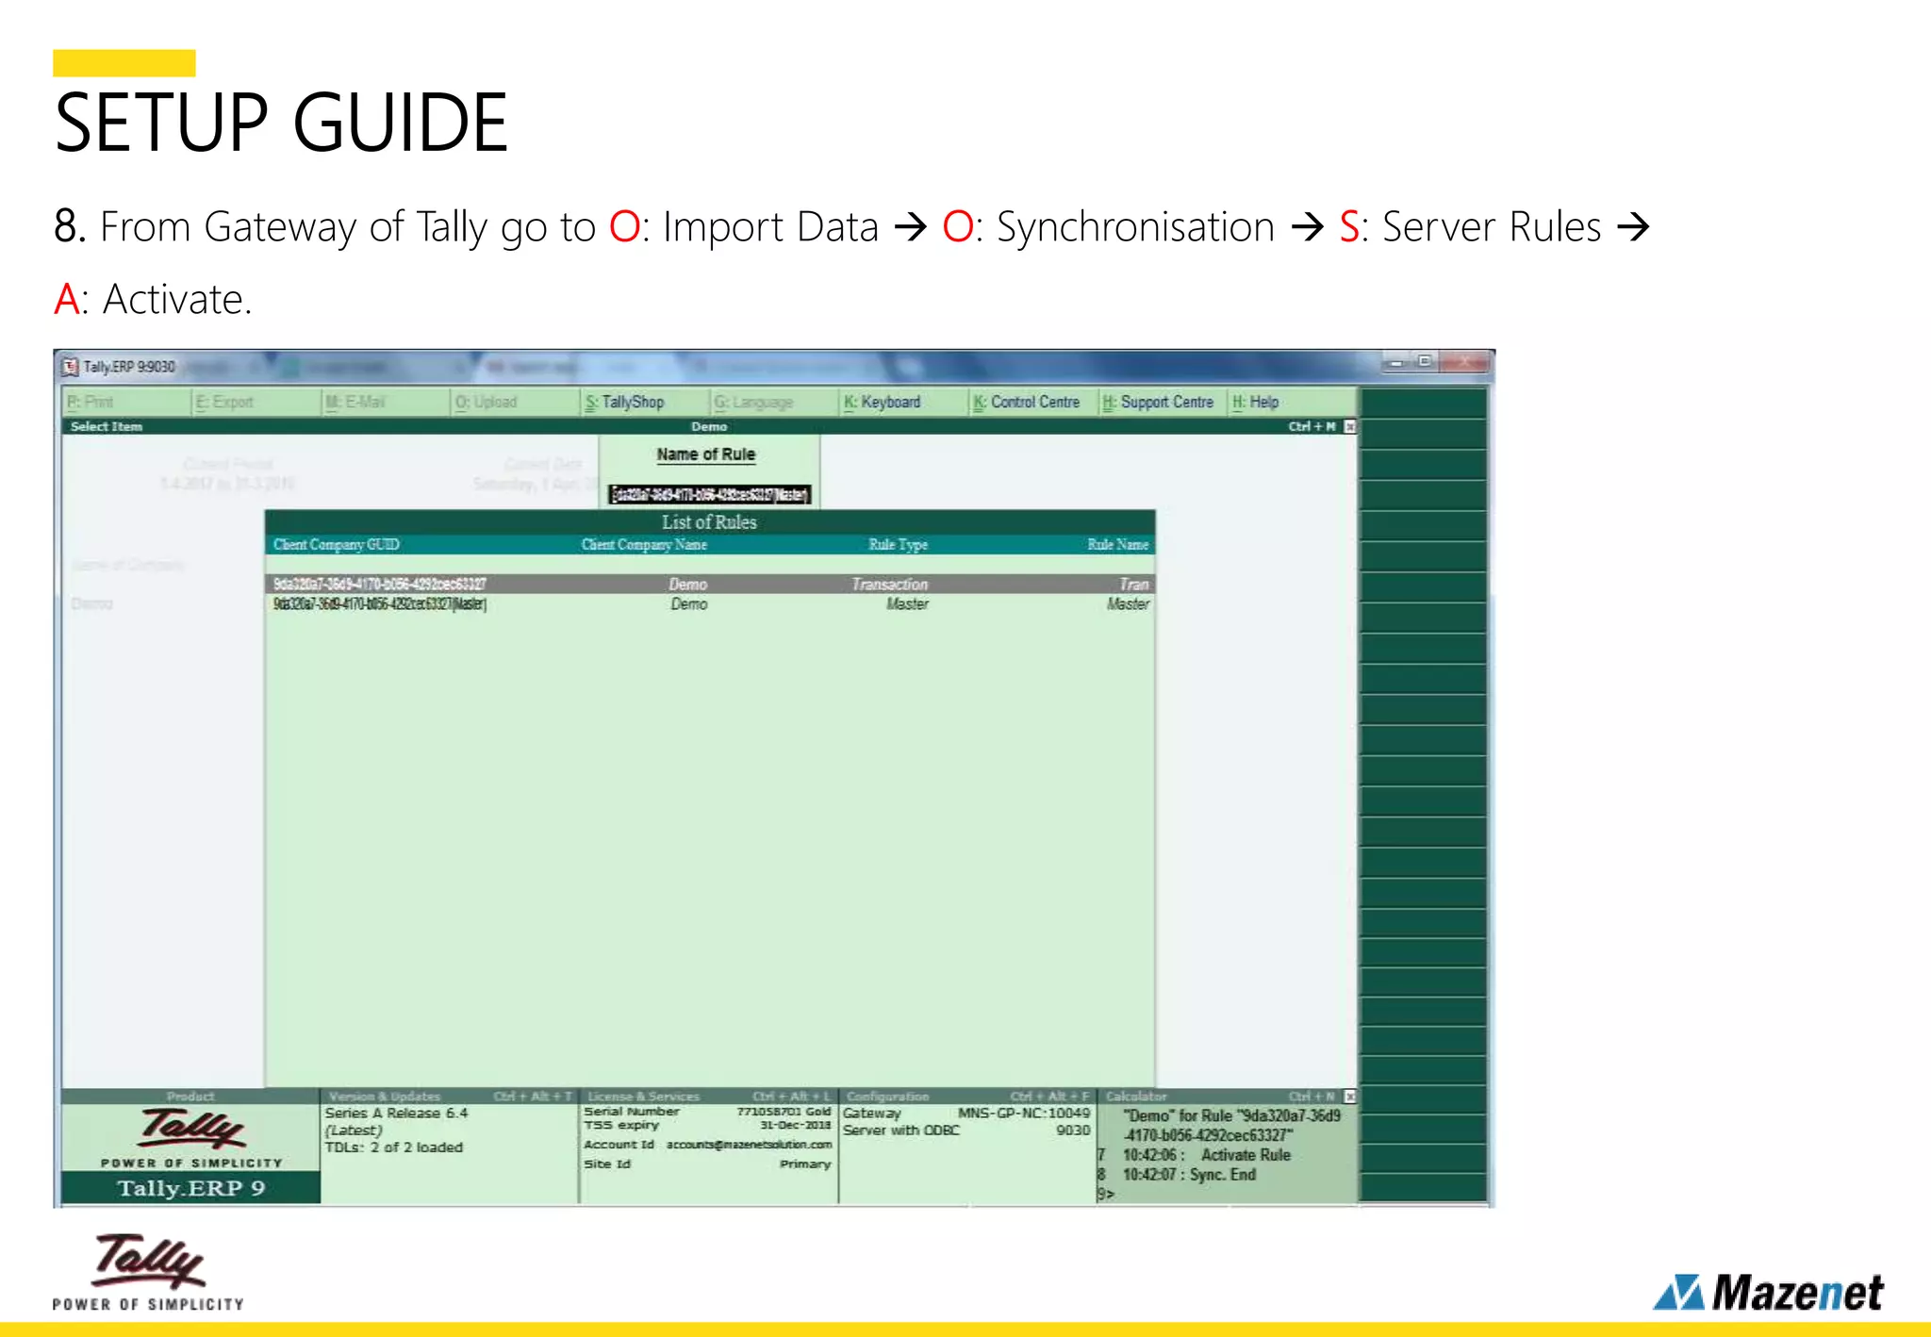
Task: Click the TDLs: 2 of 2 loaded text
Action: point(394,1147)
